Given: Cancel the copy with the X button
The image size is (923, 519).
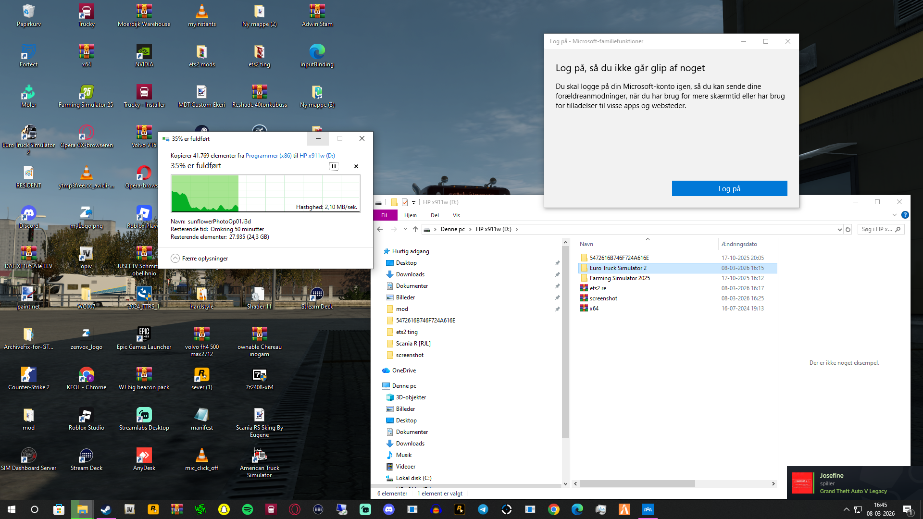Looking at the screenshot, I should pyautogui.click(x=356, y=166).
